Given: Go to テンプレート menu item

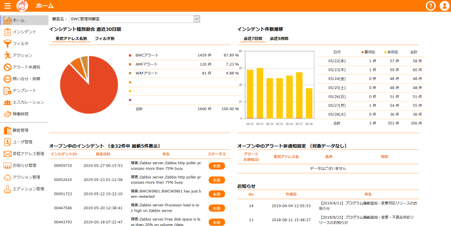Looking at the screenshot, I should coord(24,90).
